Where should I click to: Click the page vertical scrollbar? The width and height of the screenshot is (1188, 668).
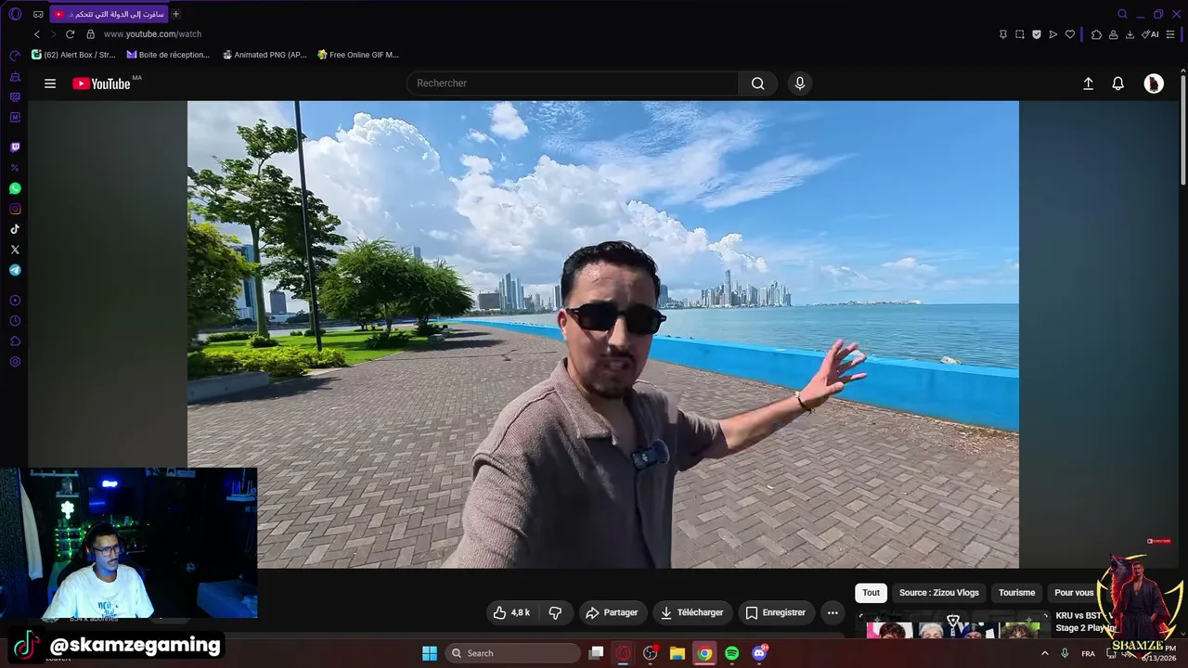pos(1183,130)
